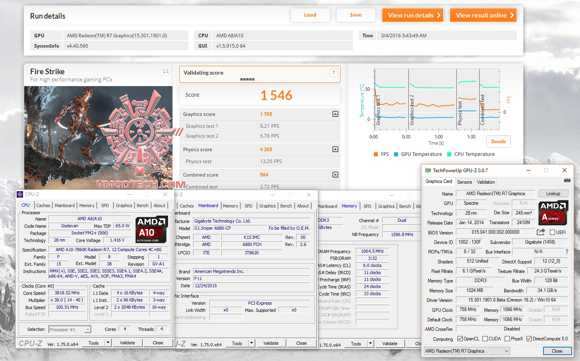Toggle the CUDA checkbox
This screenshot has width=580, height=361.
tap(485, 339)
